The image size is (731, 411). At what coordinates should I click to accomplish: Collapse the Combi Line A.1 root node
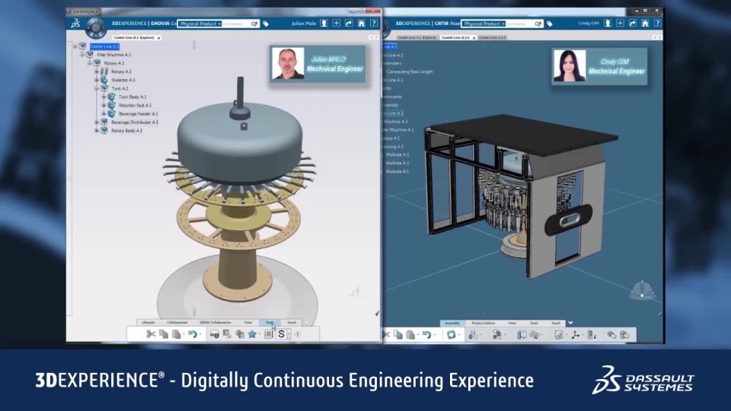coord(75,46)
